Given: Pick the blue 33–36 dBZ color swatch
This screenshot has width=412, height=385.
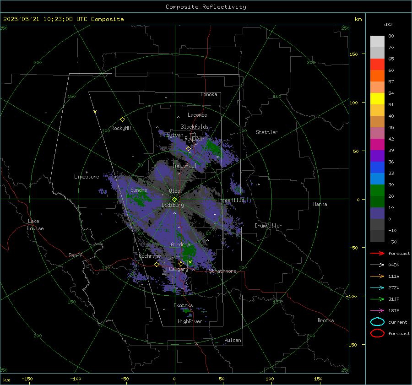Looking at the screenshot, I should point(377,168).
